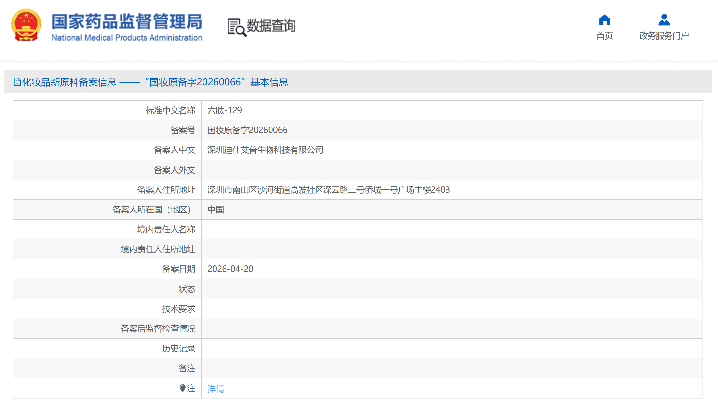Click National Medical Products Administration text

coord(127,38)
